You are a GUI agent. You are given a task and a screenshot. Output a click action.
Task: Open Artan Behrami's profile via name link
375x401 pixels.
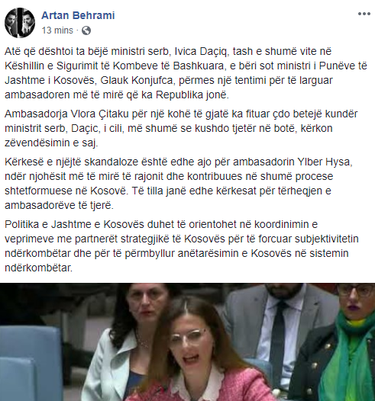point(78,15)
